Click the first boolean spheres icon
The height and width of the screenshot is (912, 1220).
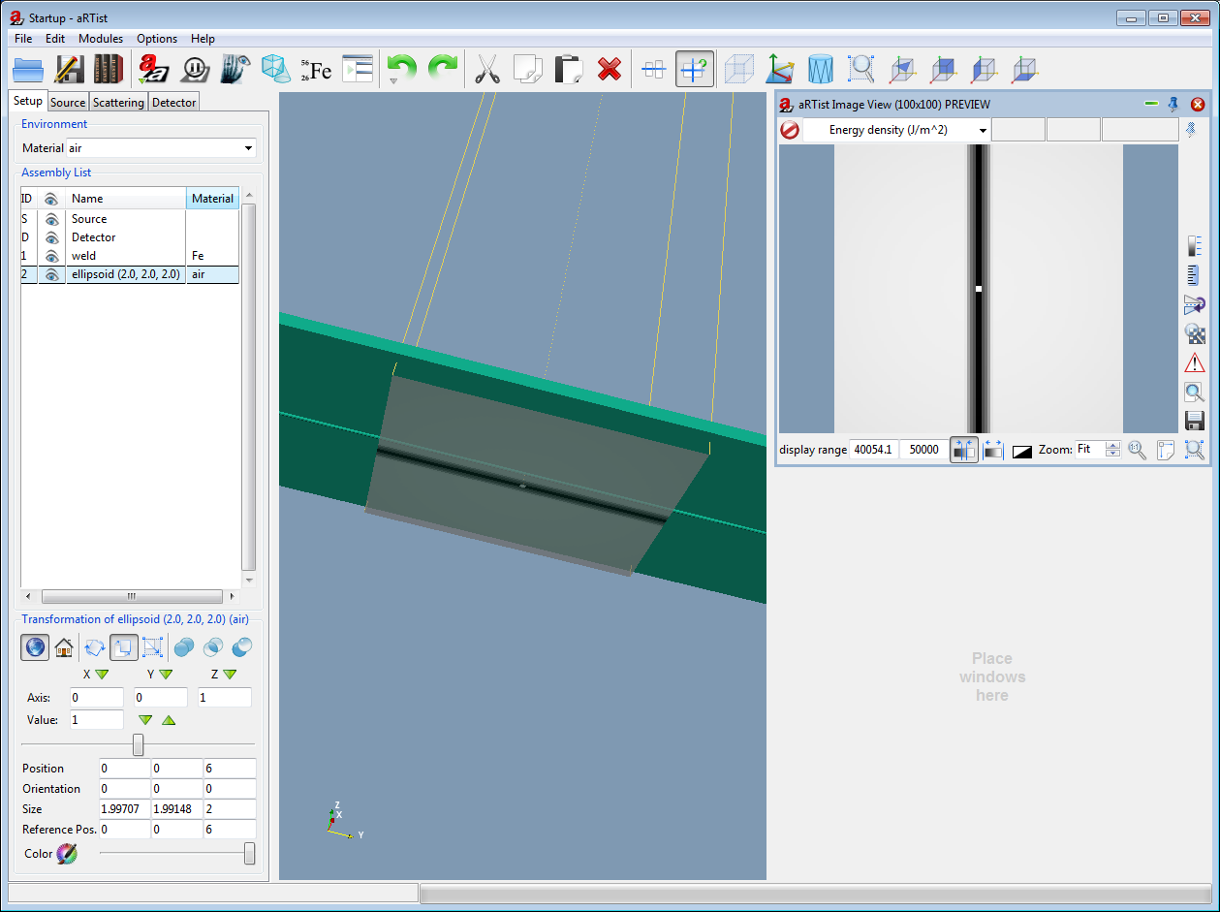pyautogui.click(x=184, y=647)
